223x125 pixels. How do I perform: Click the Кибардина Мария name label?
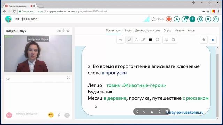(x=38, y=39)
